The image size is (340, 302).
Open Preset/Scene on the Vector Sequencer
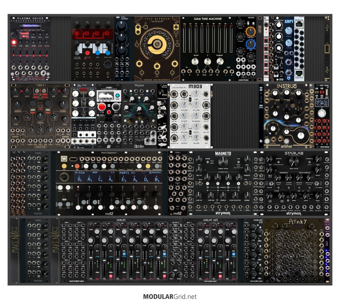(x=157, y=166)
